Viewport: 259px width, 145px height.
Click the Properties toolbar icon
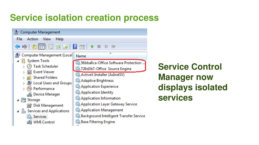(51, 47)
